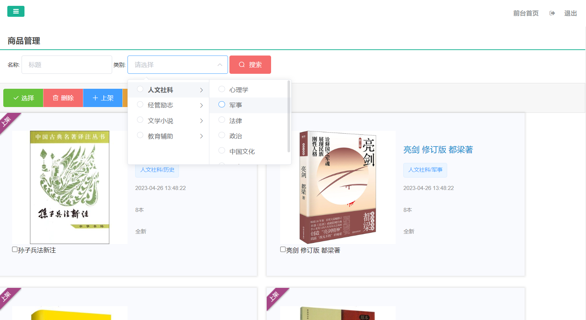This screenshot has height=320, width=586.
Task: Tick the 孙子兵法新注 checkbox
Action: tap(15, 249)
